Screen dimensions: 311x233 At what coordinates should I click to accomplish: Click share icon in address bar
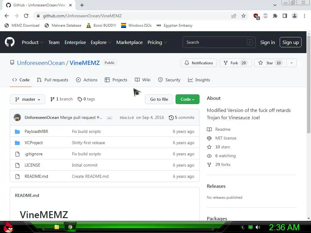click(234, 16)
